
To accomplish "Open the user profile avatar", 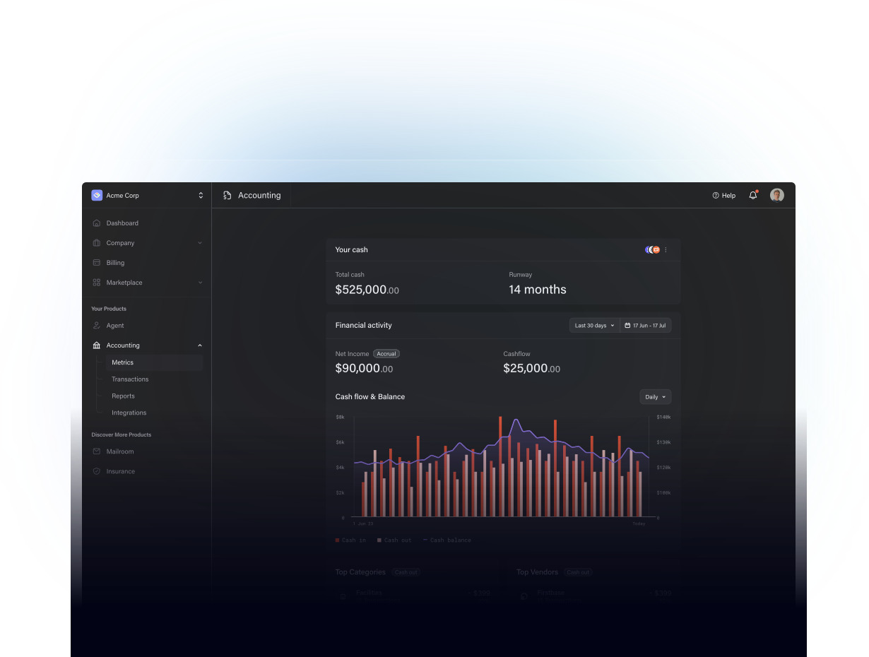I will click(777, 195).
